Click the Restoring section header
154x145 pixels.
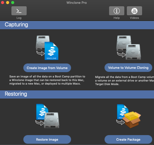tap(77, 94)
